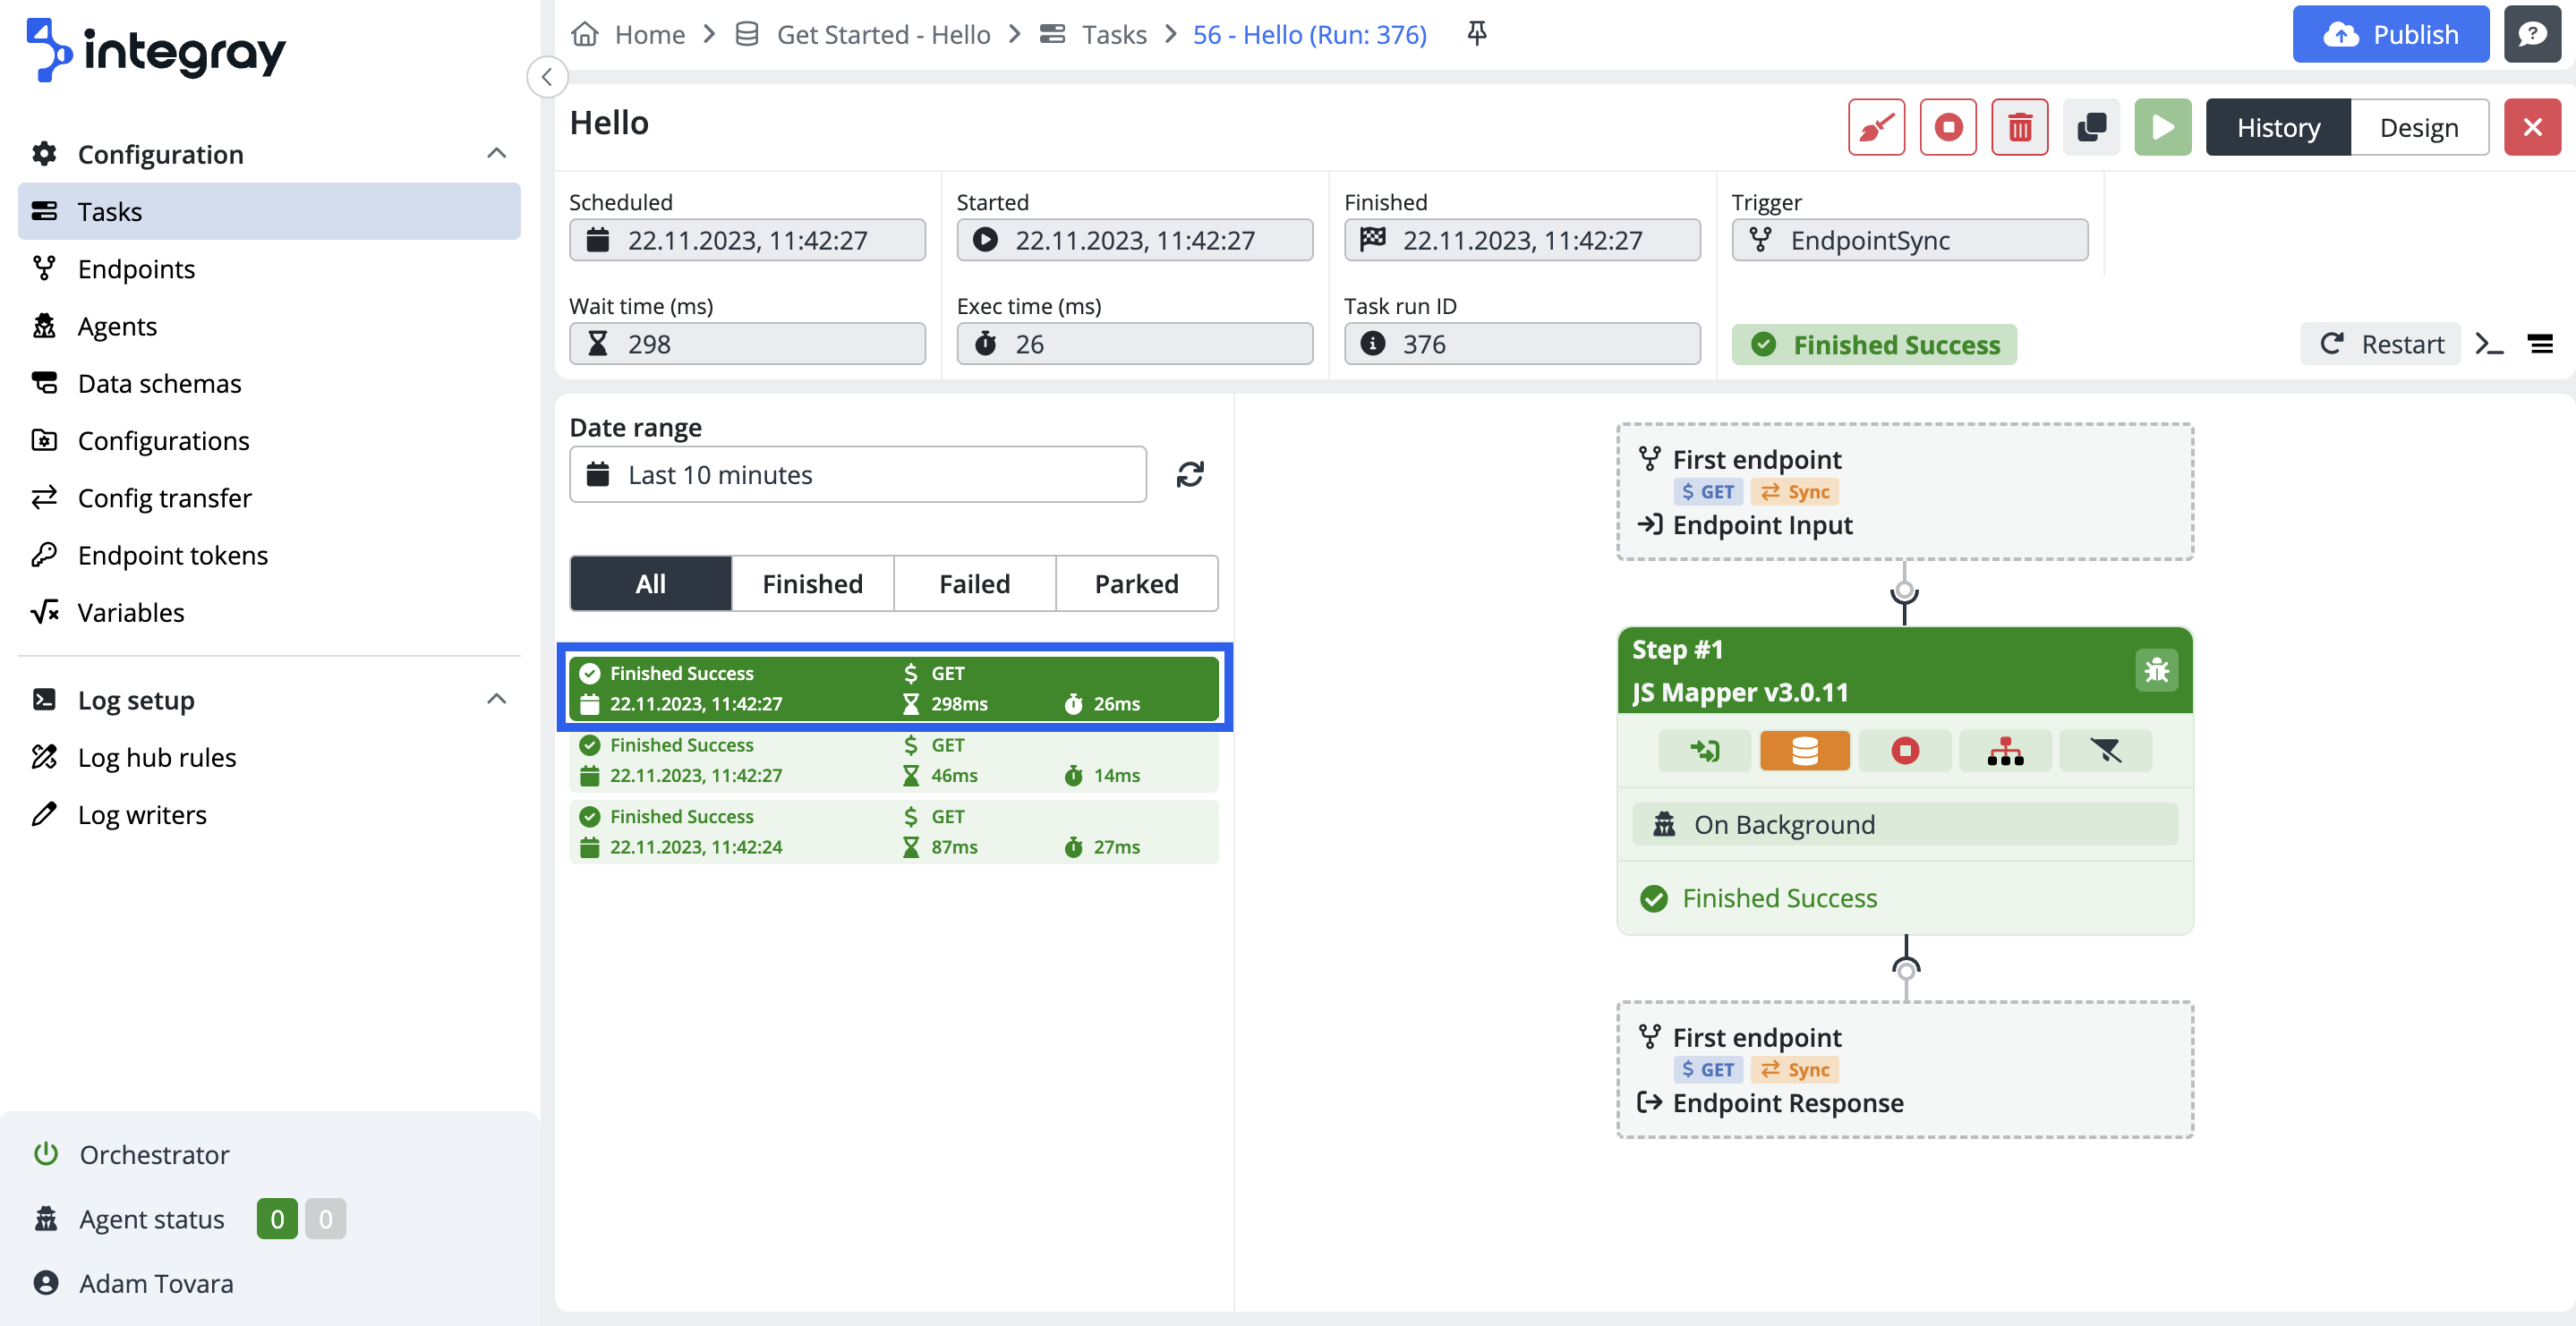
Task: Collapse the Log setup section
Action: 496,699
